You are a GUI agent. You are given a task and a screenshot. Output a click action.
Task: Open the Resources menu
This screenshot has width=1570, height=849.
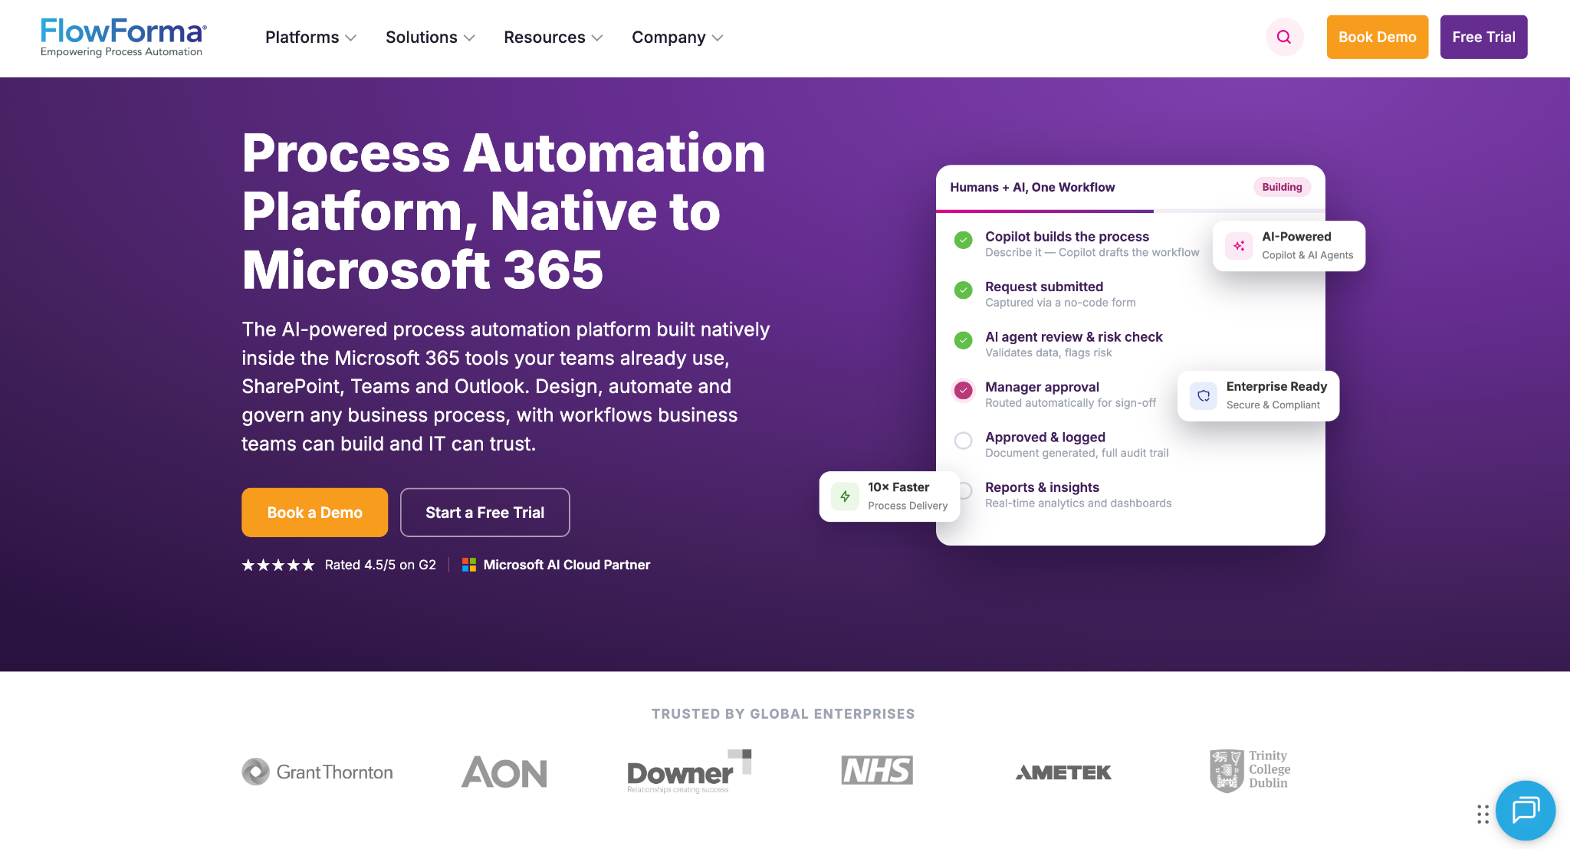click(x=553, y=38)
